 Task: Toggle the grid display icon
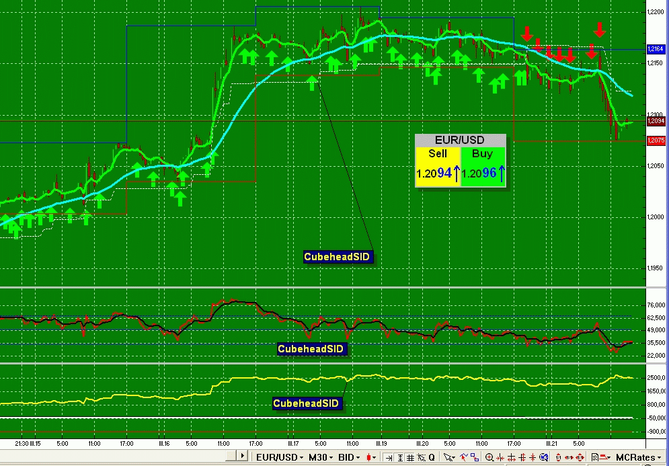tap(410, 457)
